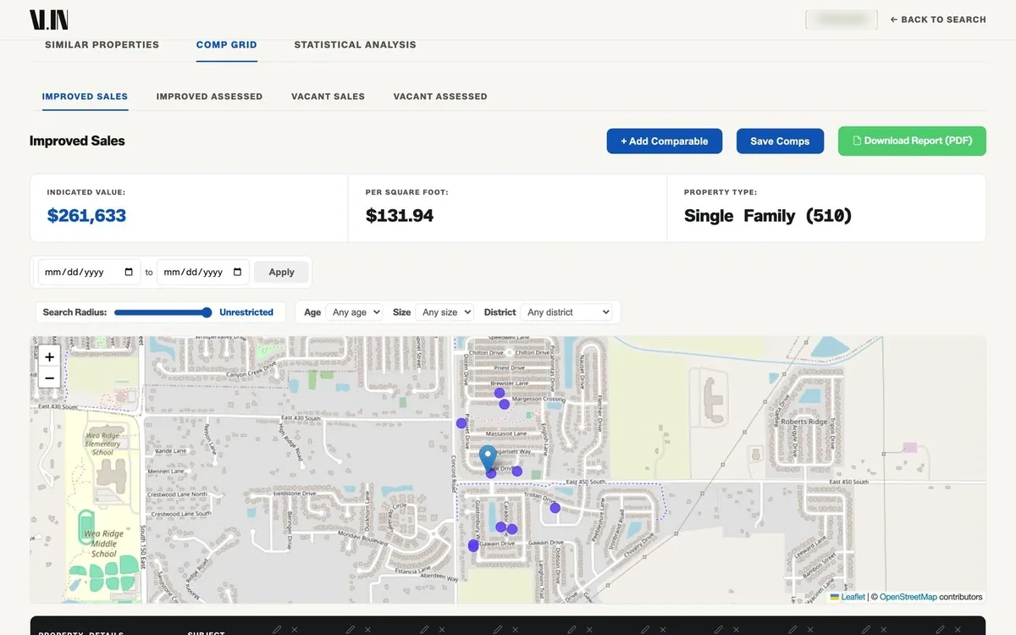Click pencil edit icon of first comparable column

(x=277, y=629)
